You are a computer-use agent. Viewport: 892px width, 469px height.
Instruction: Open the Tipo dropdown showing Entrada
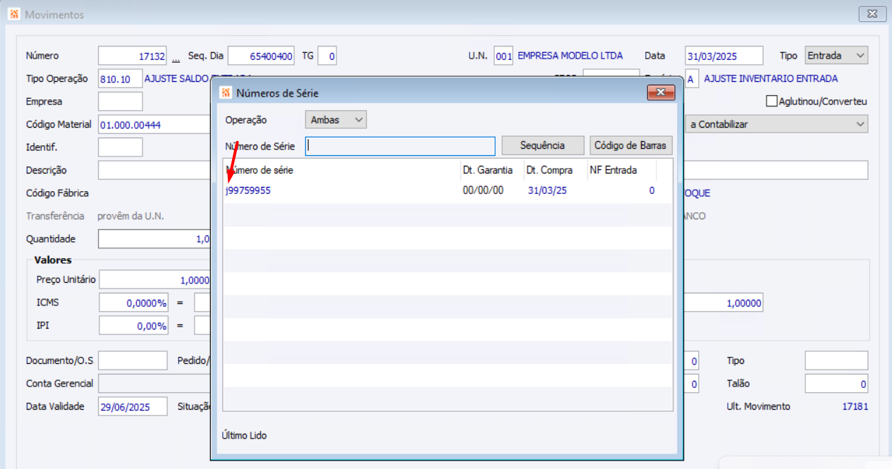(x=836, y=56)
